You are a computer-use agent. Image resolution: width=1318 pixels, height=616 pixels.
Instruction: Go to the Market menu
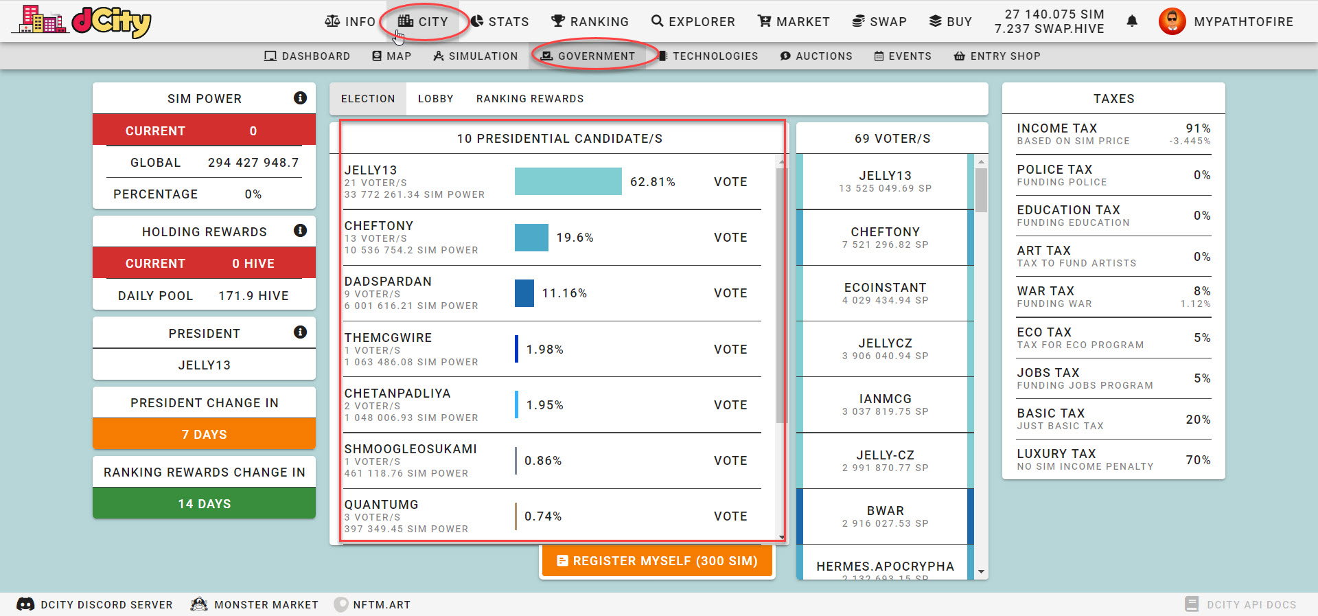[x=794, y=21]
